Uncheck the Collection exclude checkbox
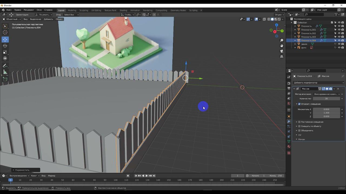Screen dimensions: 346x194 pyautogui.click(x=332, y=23)
